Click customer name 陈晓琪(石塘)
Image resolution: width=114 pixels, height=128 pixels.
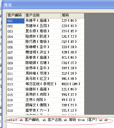click(43, 63)
